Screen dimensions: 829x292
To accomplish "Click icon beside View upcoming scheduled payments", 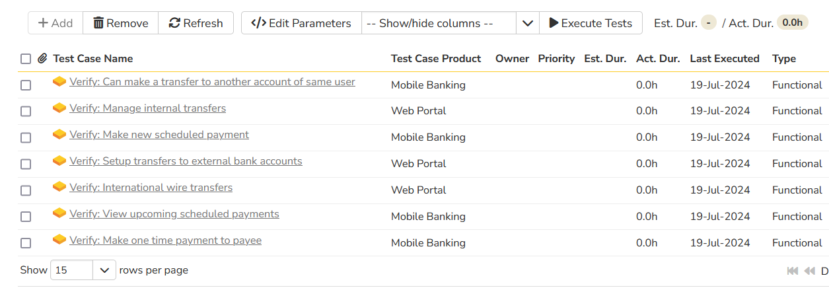I will (x=59, y=214).
